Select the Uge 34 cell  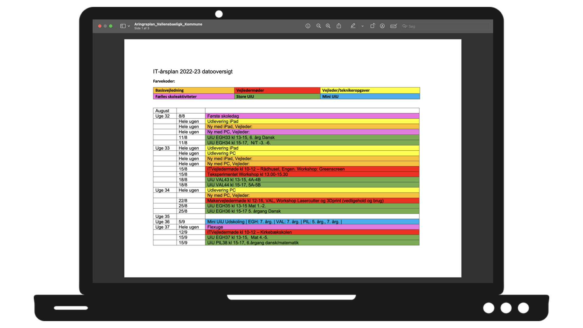click(x=165, y=190)
